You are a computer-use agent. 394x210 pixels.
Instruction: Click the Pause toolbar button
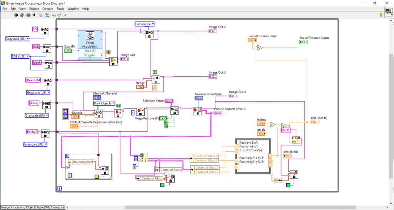tap(34, 15)
